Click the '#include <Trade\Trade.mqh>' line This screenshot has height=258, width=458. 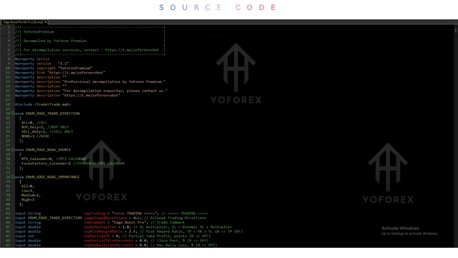(x=43, y=104)
